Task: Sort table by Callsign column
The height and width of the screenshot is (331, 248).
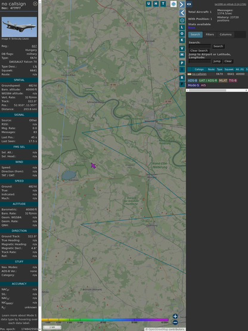Action: (x=199, y=69)
